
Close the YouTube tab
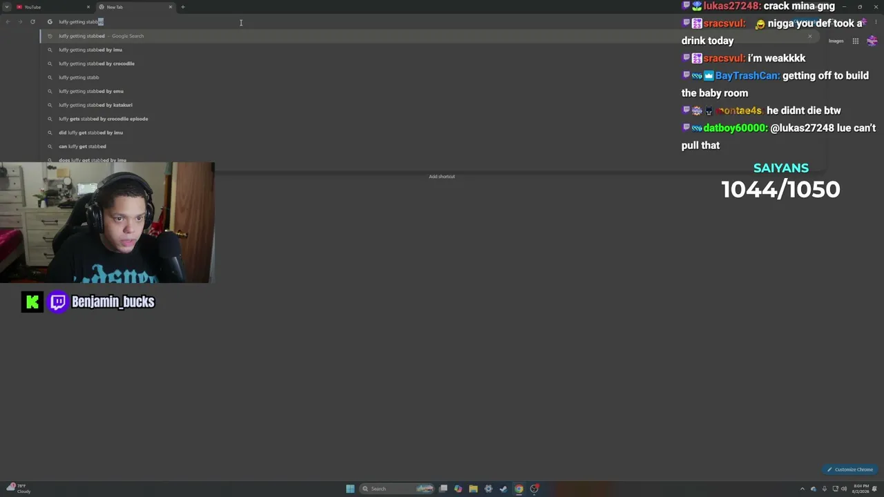coord(88,7)
